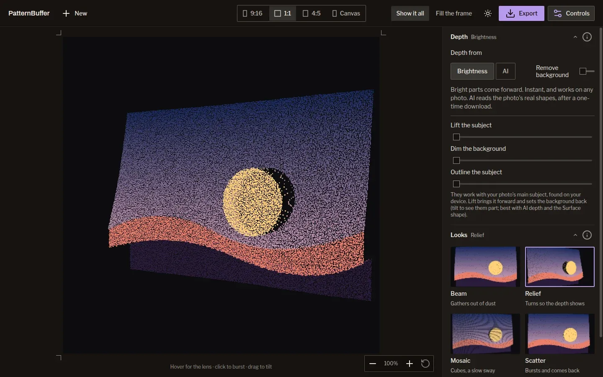The width and height of the screenshot is (603, 377).
Task: Zoom out with the minus icon
Action: click(x=373, y=364)
